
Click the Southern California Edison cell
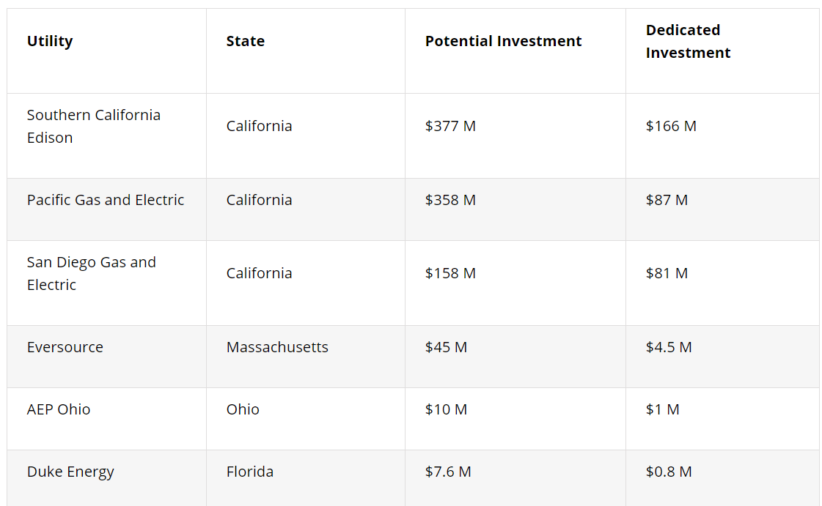click(x=93, y=126)
